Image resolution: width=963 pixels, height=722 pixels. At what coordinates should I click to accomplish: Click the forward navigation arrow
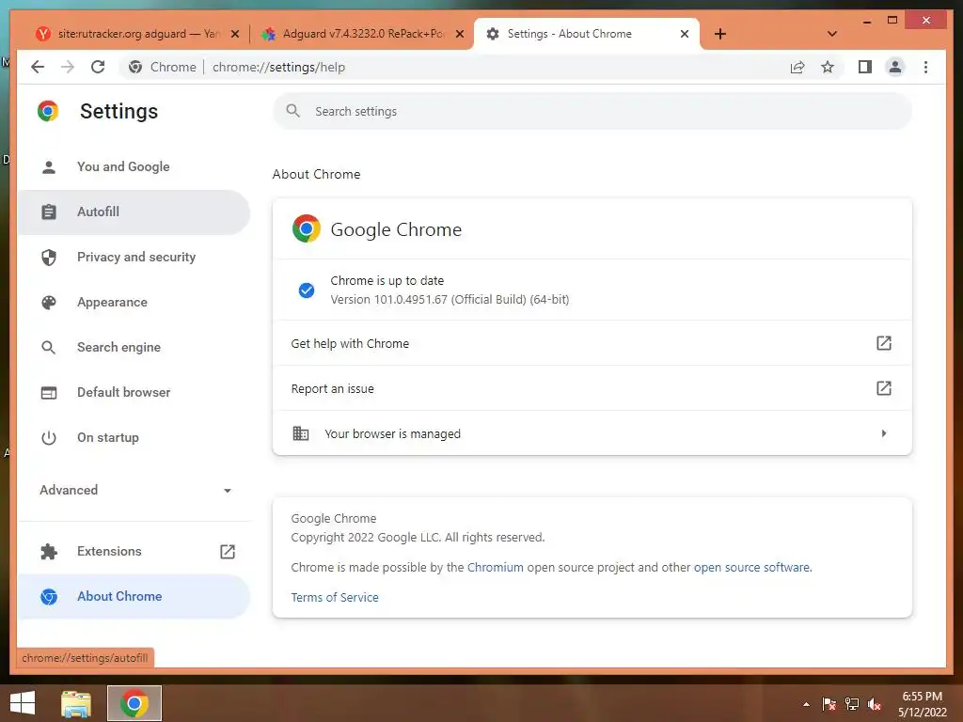coord(68,67)
